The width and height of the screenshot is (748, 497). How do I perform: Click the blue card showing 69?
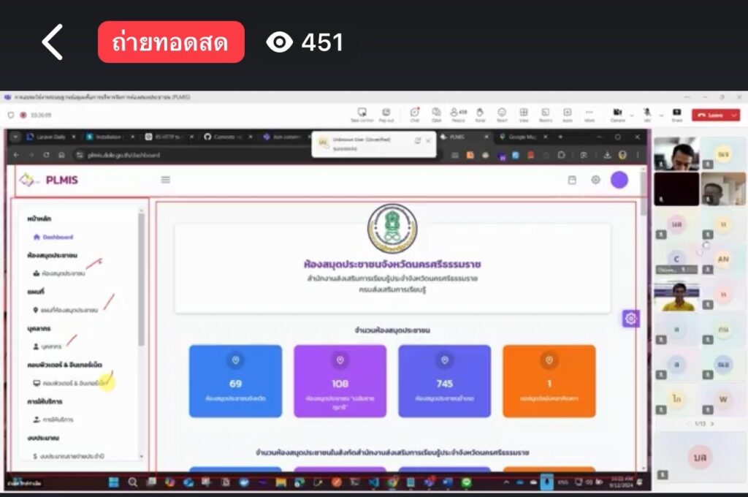pos(235,381)
